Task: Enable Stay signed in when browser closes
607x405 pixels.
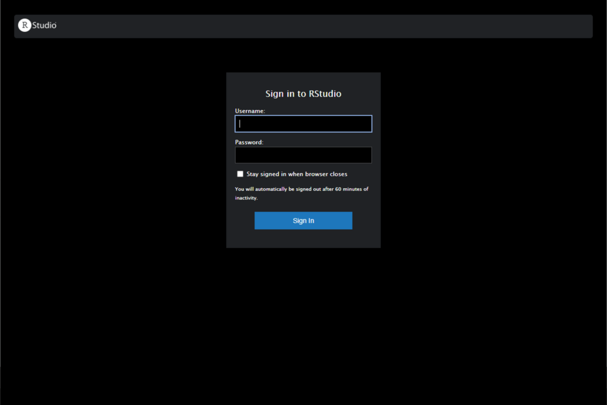Action: point(240,174)
